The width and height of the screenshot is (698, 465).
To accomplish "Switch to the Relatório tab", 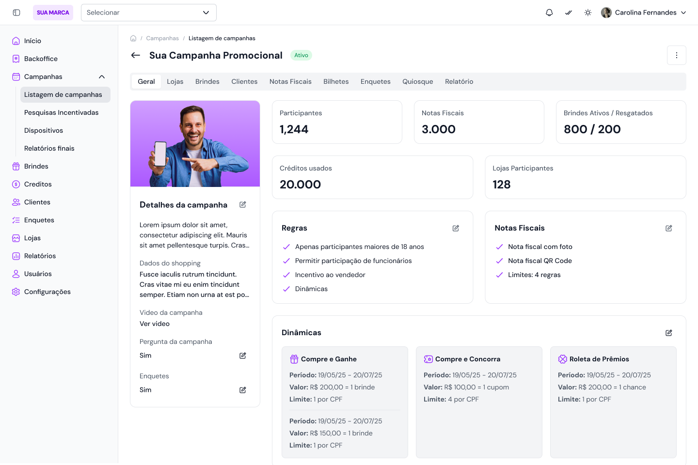I will 459,81.
